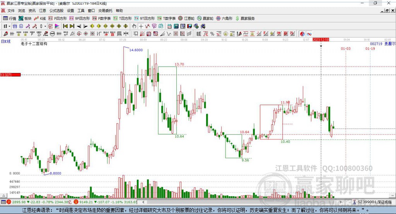396x214 pixels.
Task: Open the calculator icon
Action: point(176,26)
